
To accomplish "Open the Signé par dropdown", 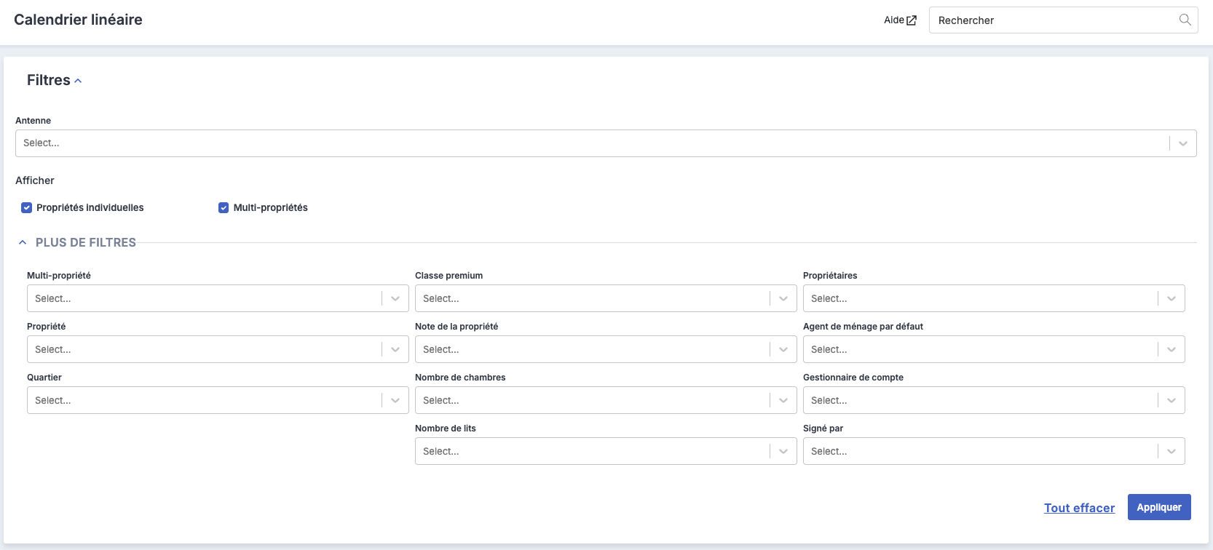I will click(x=994, y=451).
